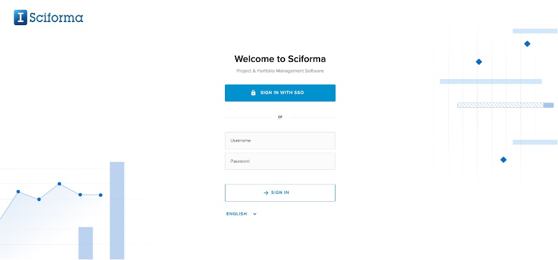Focus the Password input field
This screenshot has height=260, width=558.
click(x=280, y=161)
